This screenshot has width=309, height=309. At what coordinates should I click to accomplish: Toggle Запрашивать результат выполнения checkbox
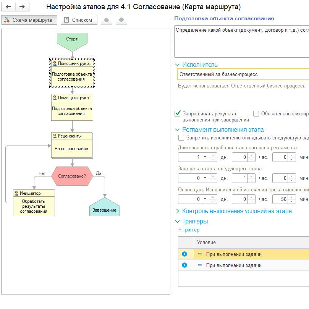178,113
